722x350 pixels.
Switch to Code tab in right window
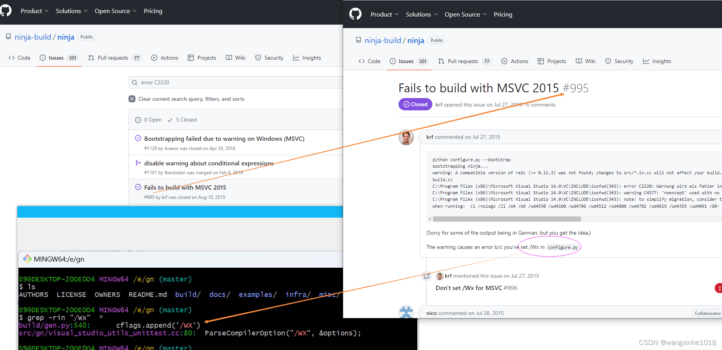coord(369,61)
